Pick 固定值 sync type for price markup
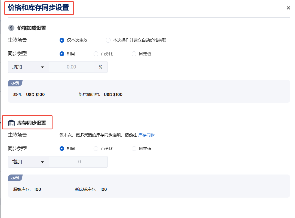Image resolution: width=295 pixels, height=218 pixels. (134, 54)
